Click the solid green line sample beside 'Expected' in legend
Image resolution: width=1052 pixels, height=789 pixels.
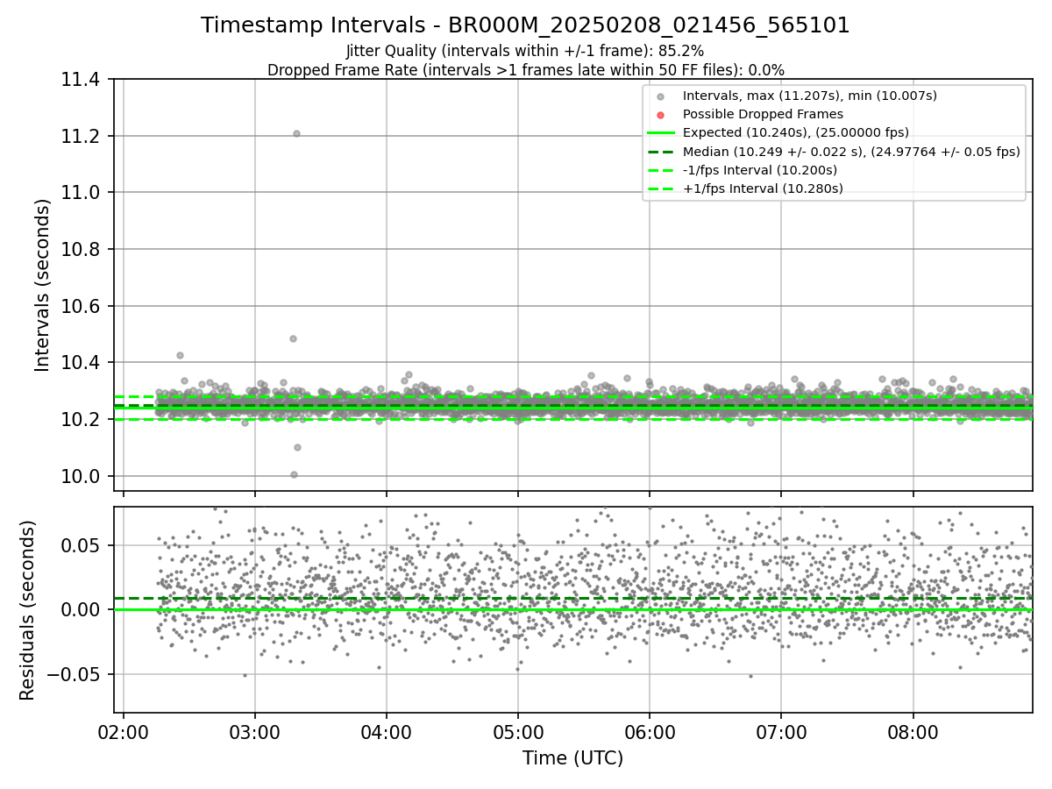pyautogui.click(x=661, y=133)
